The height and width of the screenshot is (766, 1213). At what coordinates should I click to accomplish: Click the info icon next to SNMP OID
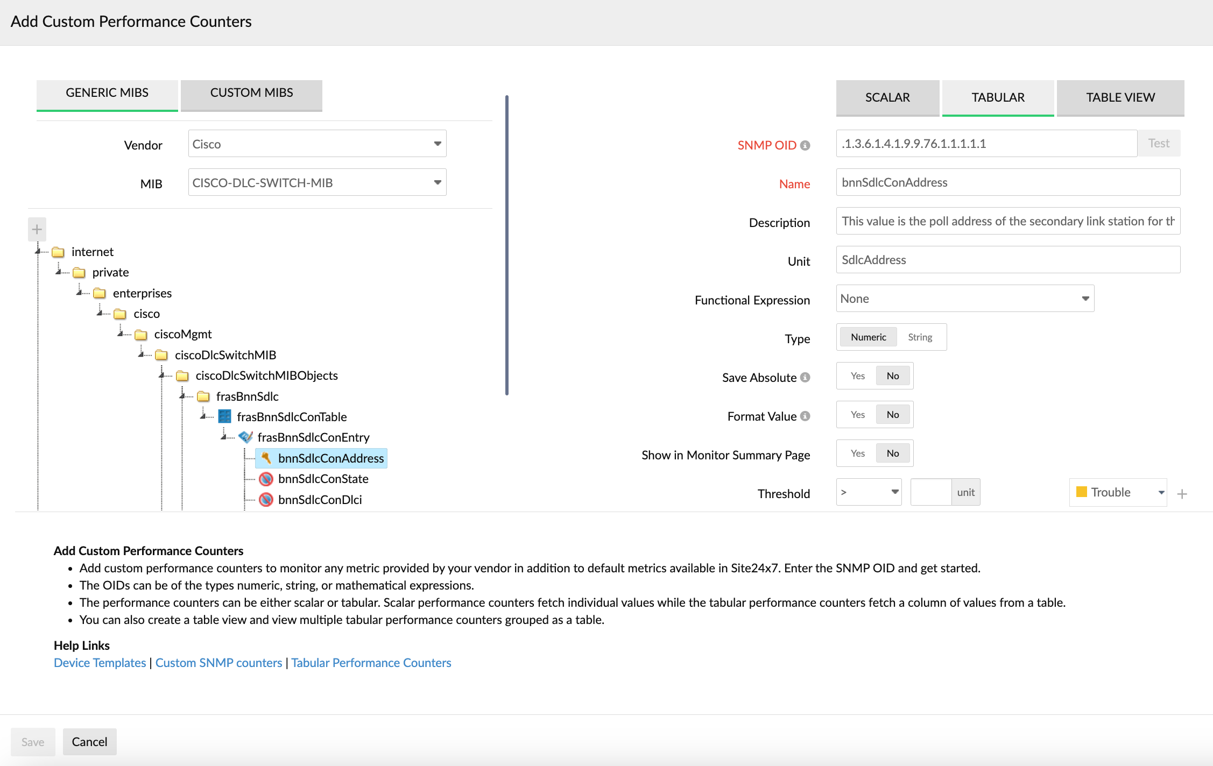pos(805,145)
